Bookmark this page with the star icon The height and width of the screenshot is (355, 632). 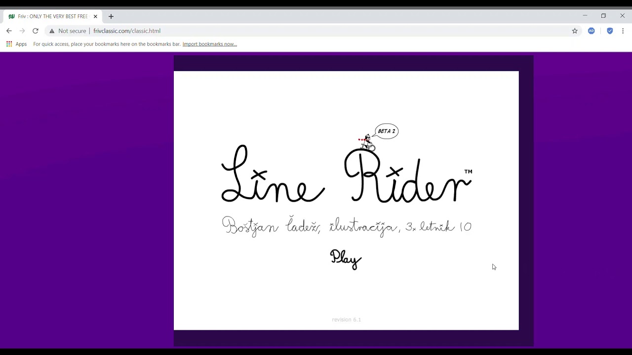point(575,31)
